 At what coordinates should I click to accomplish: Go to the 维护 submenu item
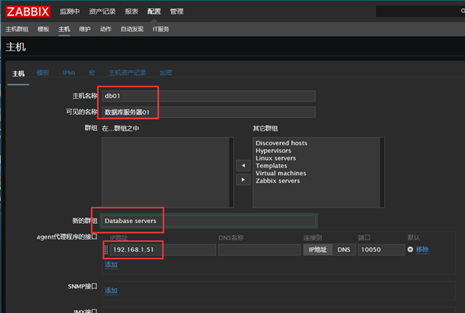pos(84,29)
